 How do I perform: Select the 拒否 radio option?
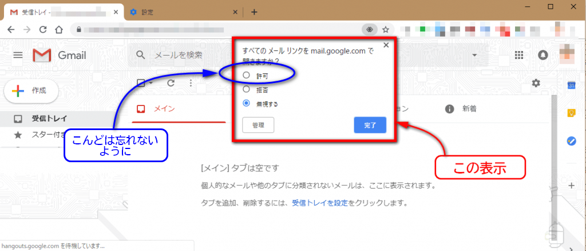(247, 89)
